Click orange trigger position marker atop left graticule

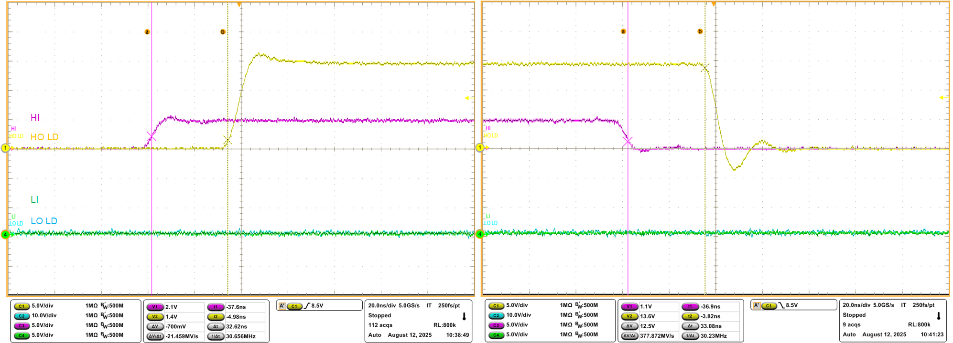239,5
